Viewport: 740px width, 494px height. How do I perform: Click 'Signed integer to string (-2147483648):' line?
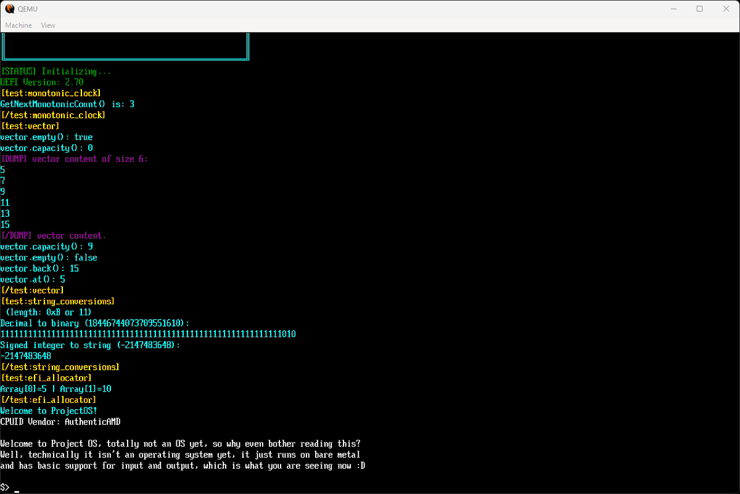pos(90,345)
